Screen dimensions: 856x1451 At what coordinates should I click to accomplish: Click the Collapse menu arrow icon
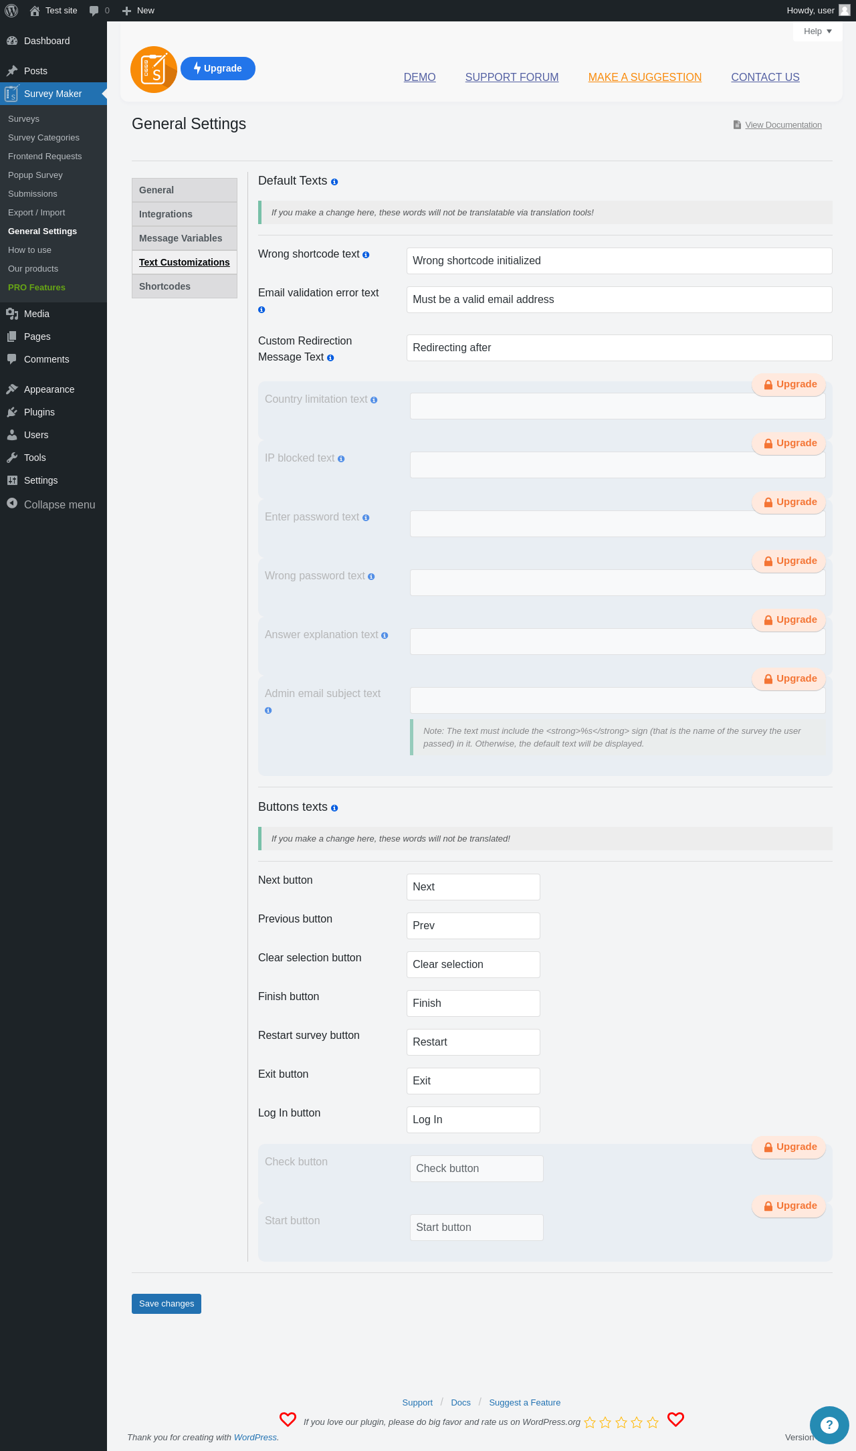[12, 504]
